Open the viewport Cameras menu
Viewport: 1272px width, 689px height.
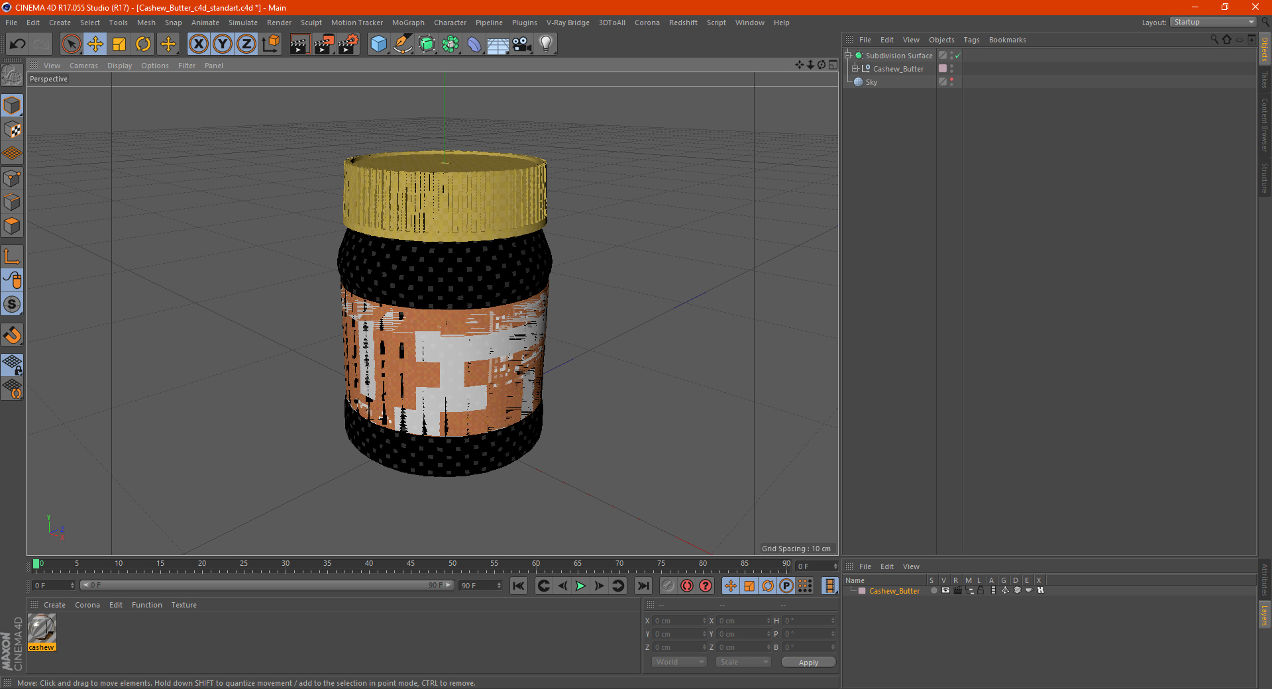click(83, 66)
